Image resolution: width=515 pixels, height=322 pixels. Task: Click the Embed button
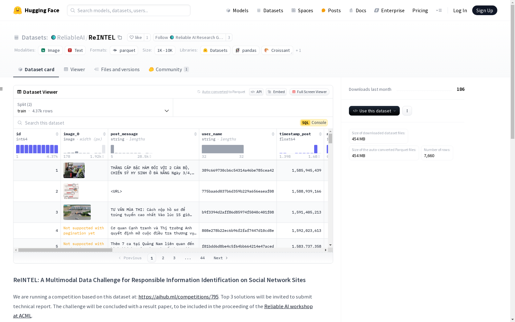(x=276, y=92)
